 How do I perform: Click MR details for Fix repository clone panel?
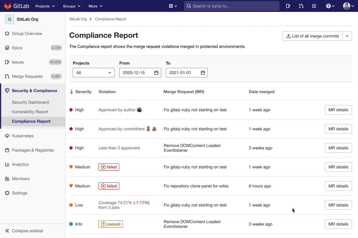click(x=338, y=186)
